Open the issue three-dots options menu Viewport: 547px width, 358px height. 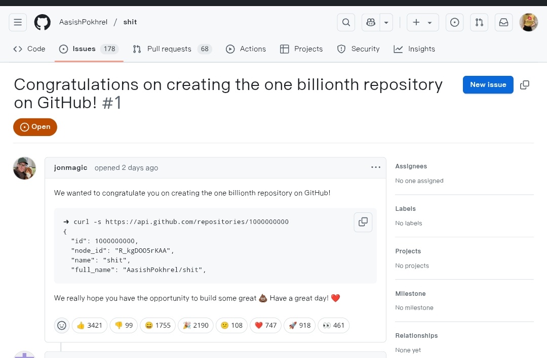click(x=376, y=167)
